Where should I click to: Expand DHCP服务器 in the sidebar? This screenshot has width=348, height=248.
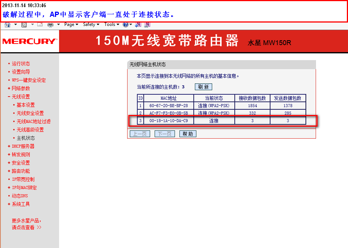point(23,146)
